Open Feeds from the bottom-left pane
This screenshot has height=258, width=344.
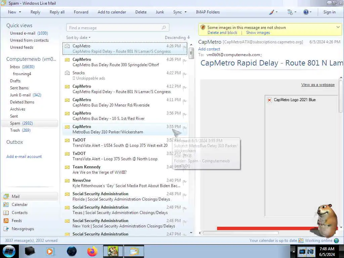[x=17, y=221]
